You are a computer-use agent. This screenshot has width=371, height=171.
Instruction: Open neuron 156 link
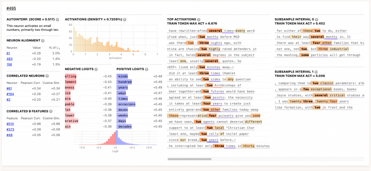point(9,64)
